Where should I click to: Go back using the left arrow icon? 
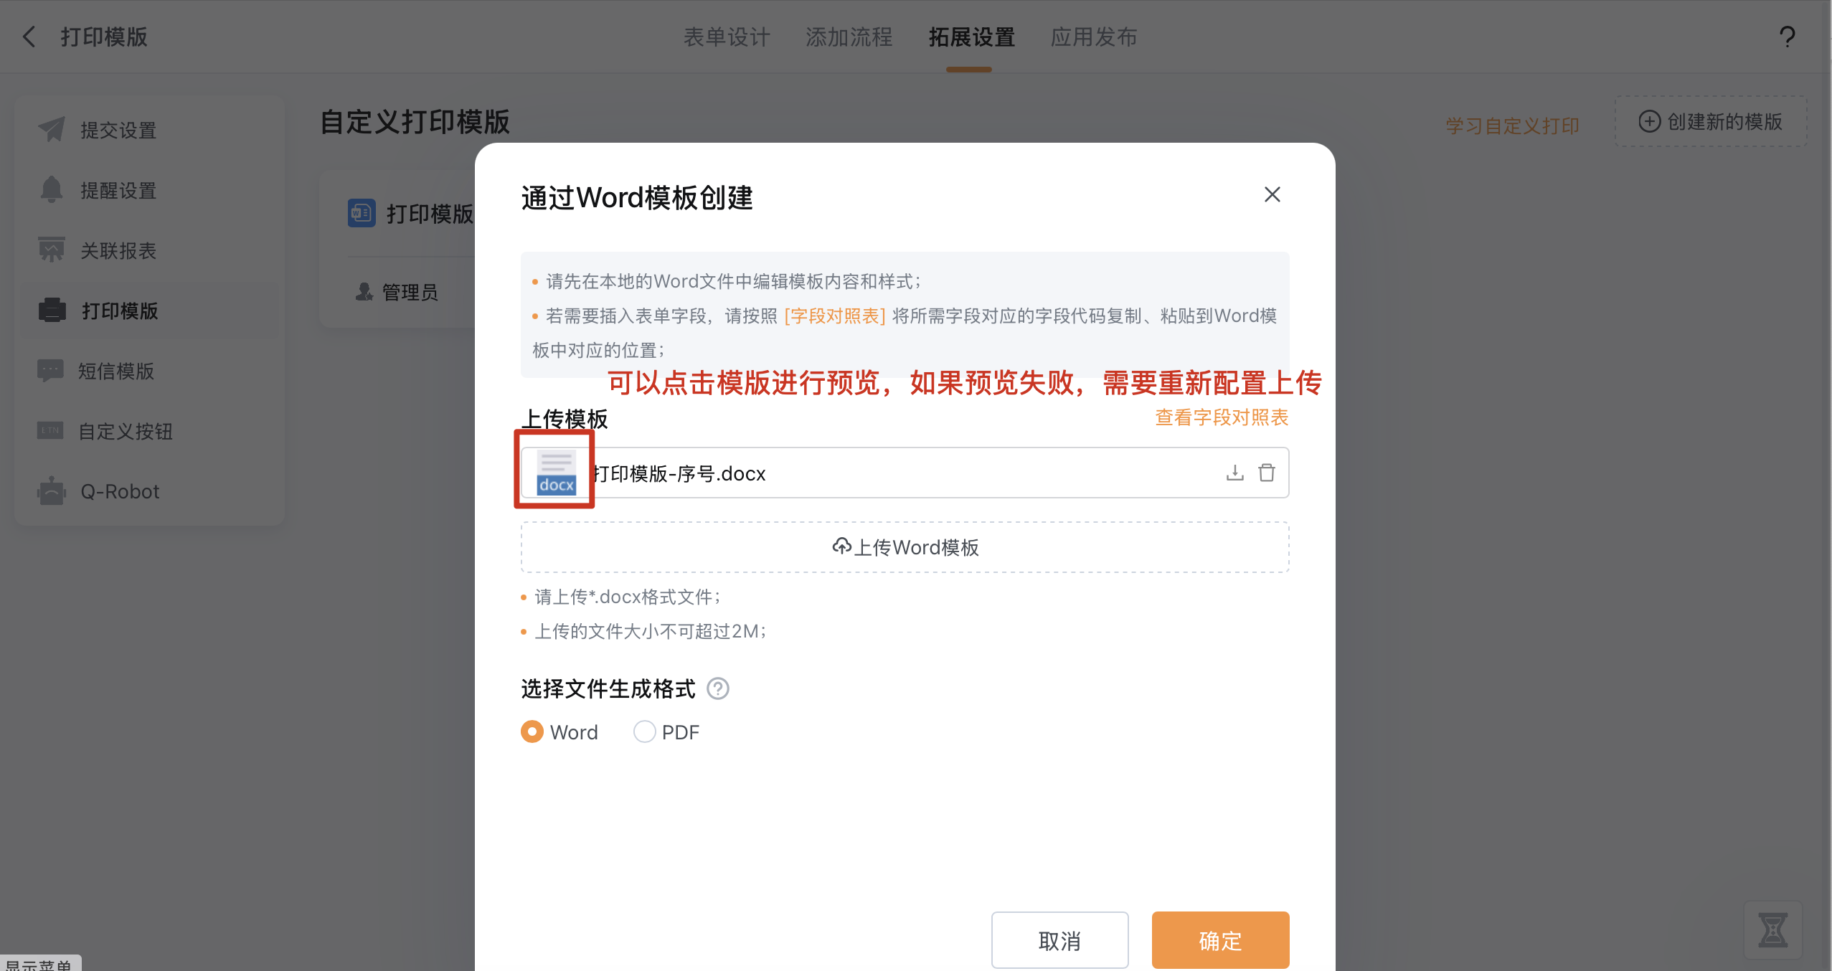pyautogui.click(x=29, y=37)
